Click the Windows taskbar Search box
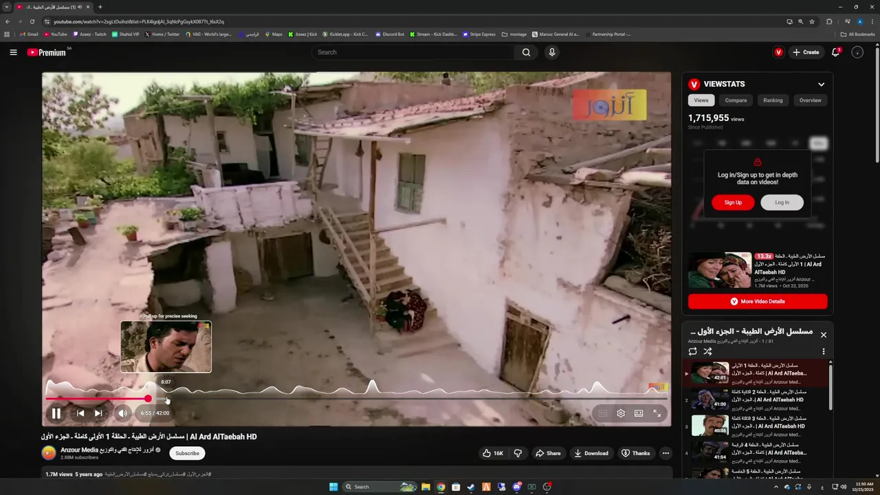 [381, 487]
